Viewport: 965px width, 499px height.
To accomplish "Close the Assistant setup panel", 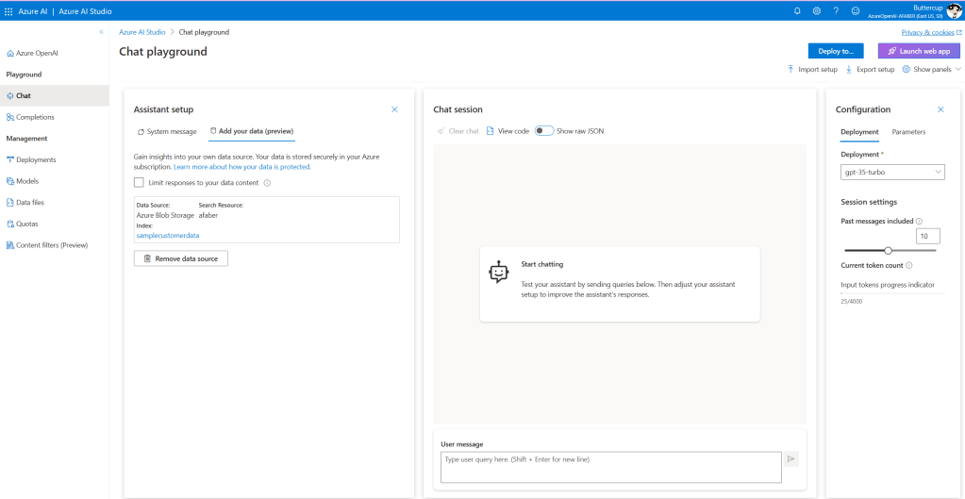I will click(x=394, y=109).
